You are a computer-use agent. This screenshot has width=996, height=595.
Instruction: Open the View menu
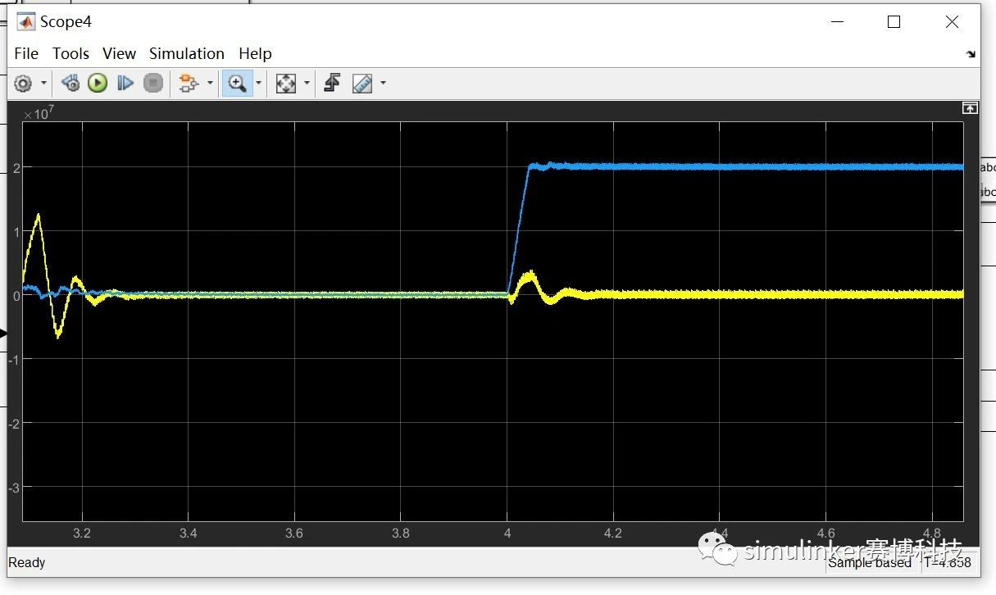coord(119,53)
